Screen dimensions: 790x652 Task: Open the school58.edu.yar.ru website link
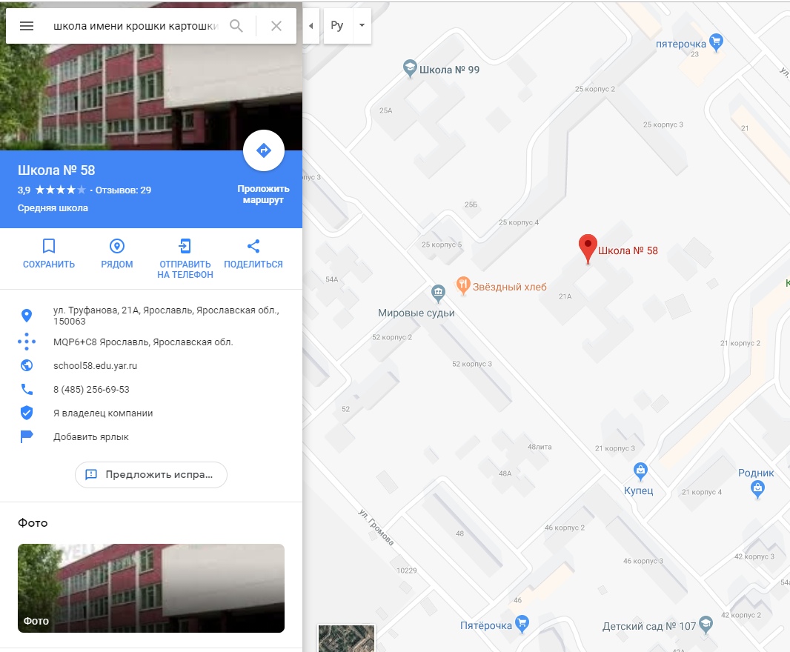[95, 366]
